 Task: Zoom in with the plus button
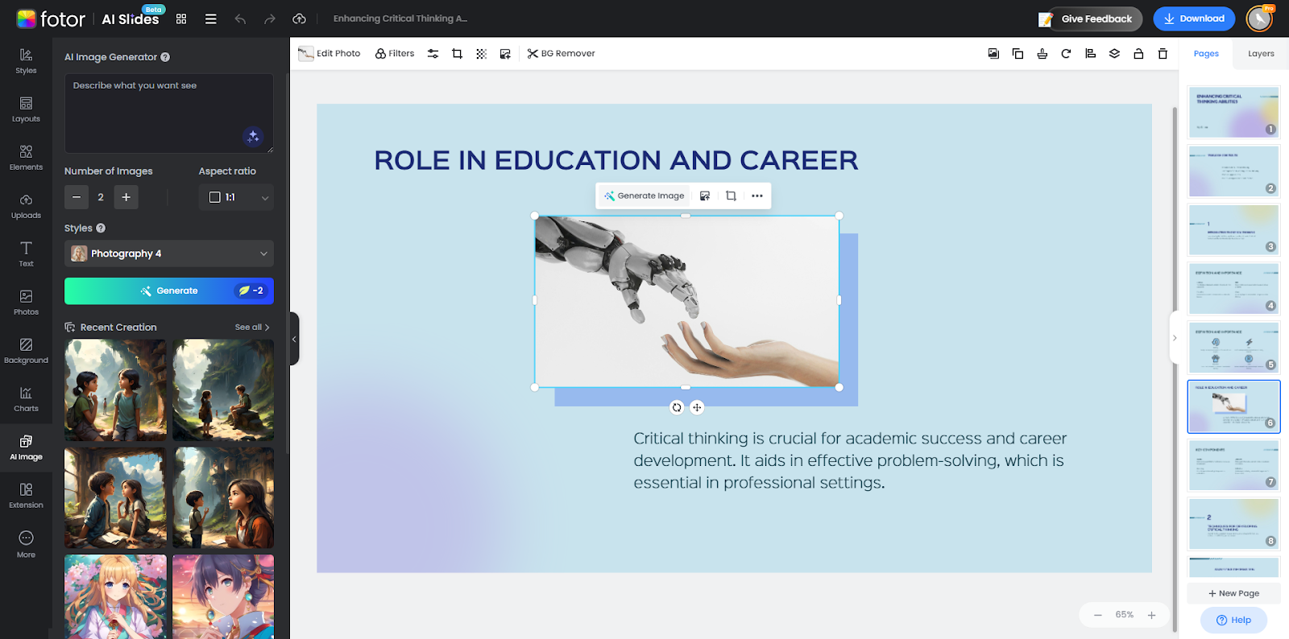pos(1152,616)
